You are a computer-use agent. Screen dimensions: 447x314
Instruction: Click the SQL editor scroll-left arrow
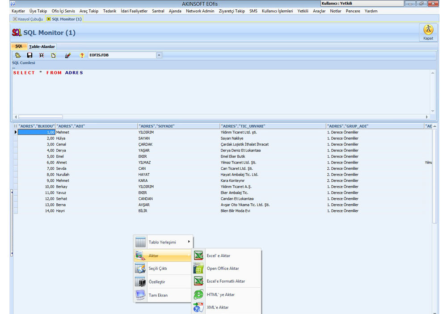[16, 117]
